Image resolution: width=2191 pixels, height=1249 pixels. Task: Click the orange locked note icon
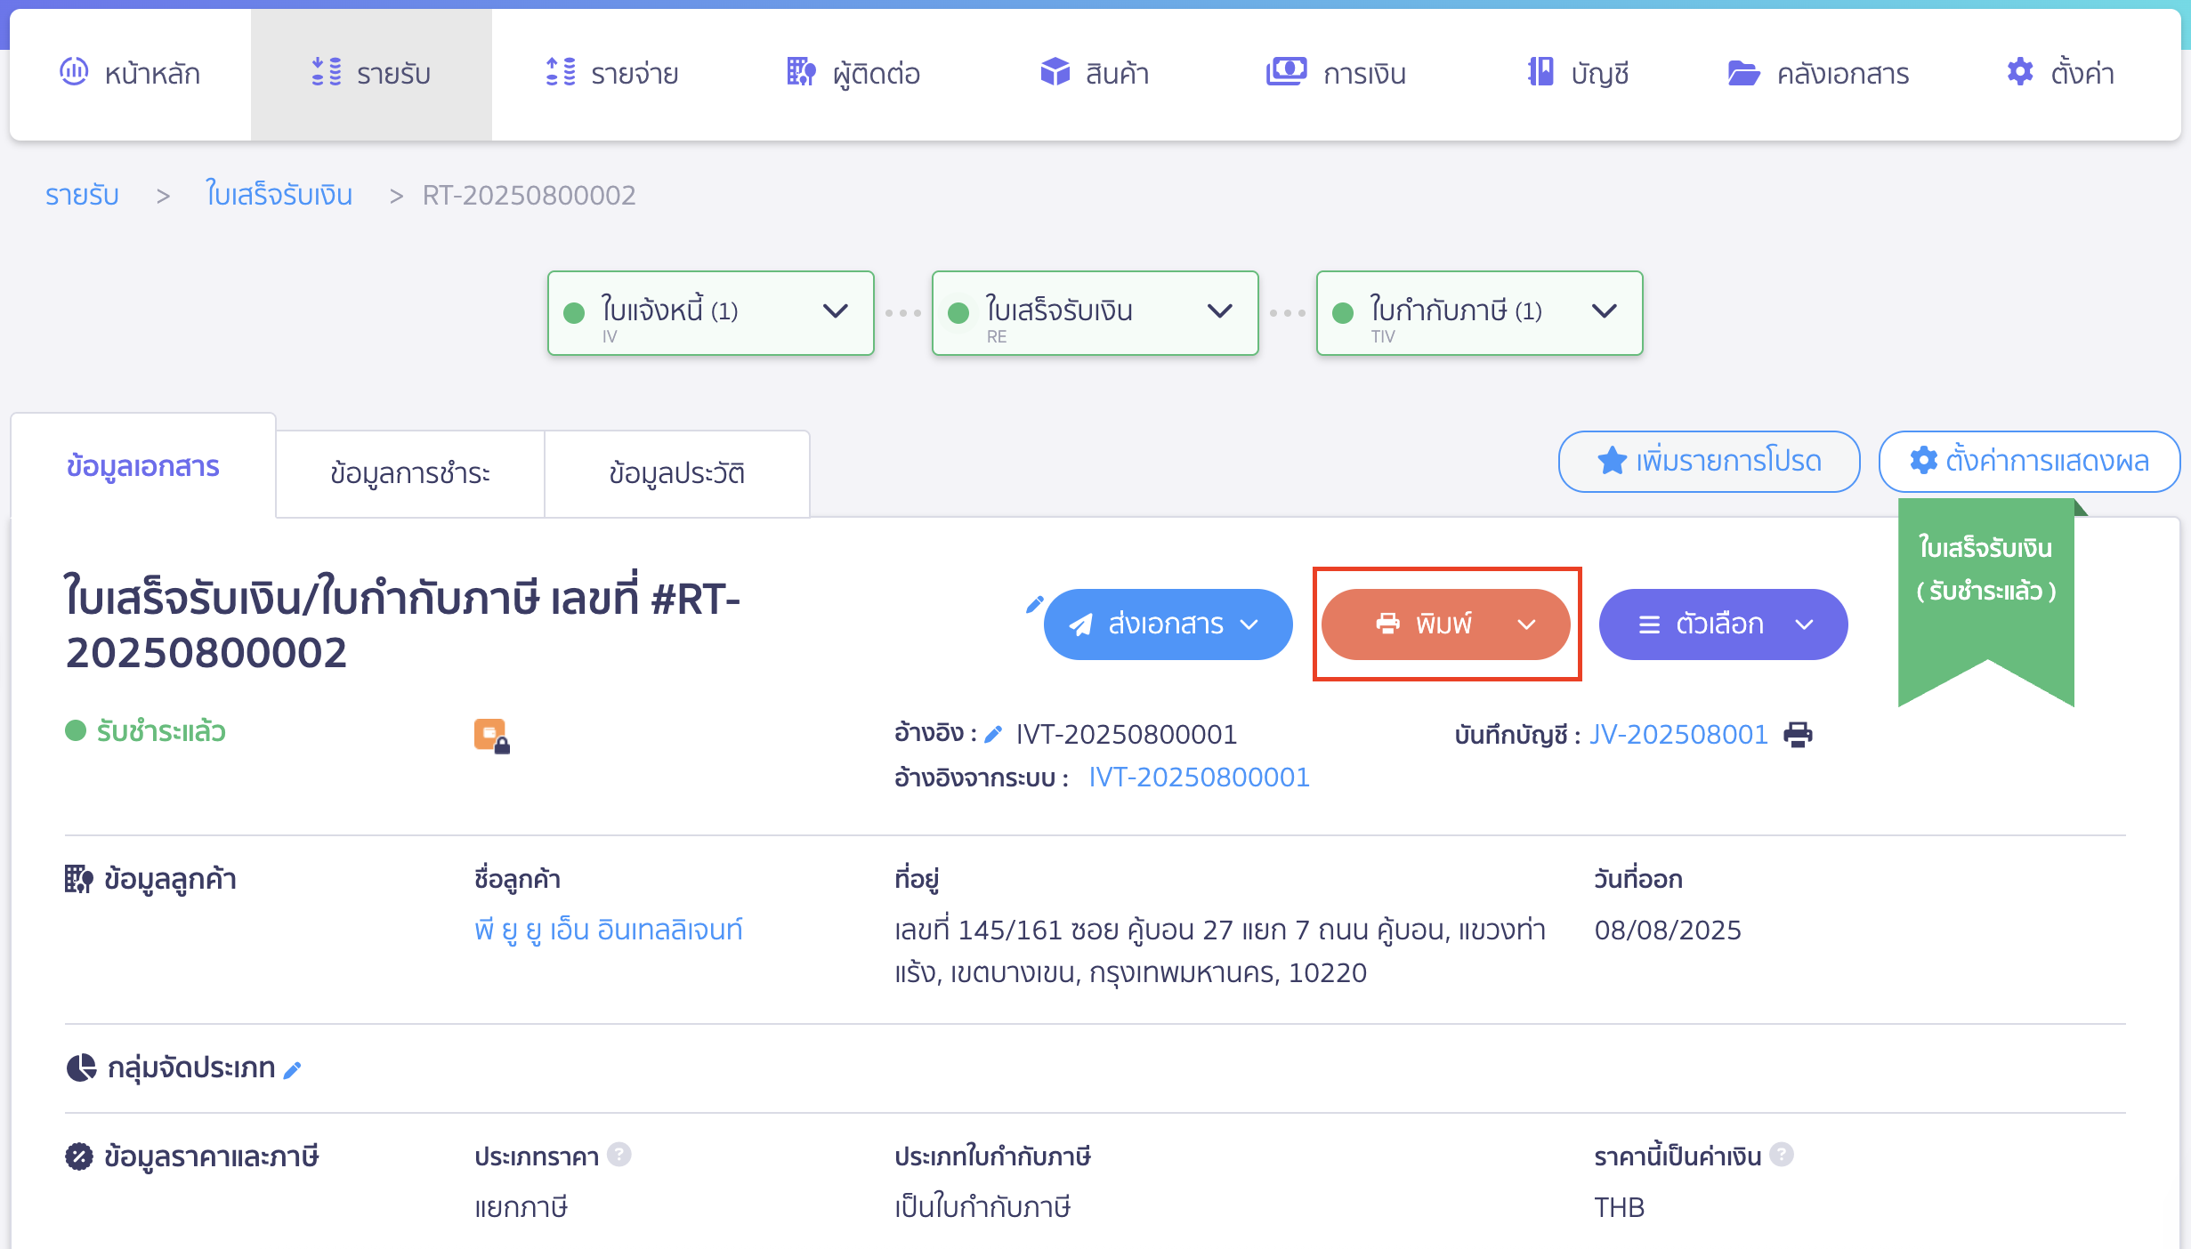[491, 736]
